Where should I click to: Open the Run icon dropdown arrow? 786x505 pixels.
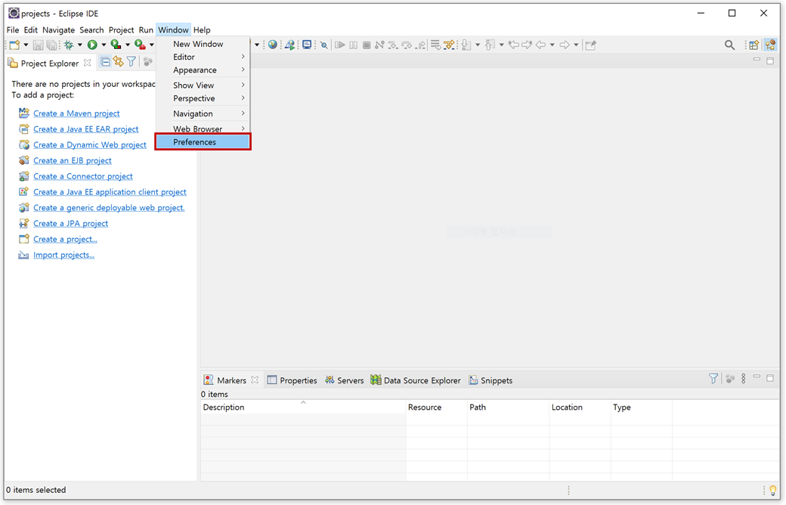pos(104,45)
